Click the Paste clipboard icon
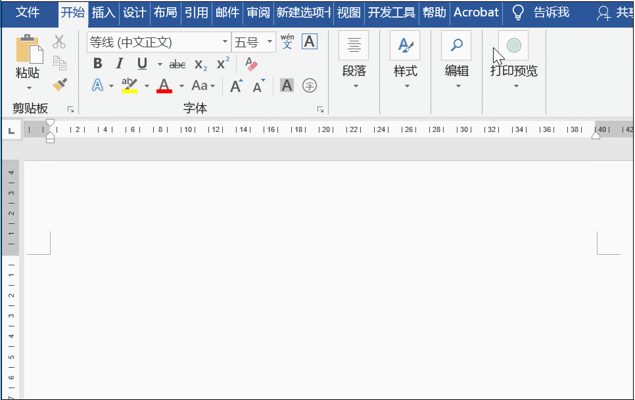 (29, 49)
